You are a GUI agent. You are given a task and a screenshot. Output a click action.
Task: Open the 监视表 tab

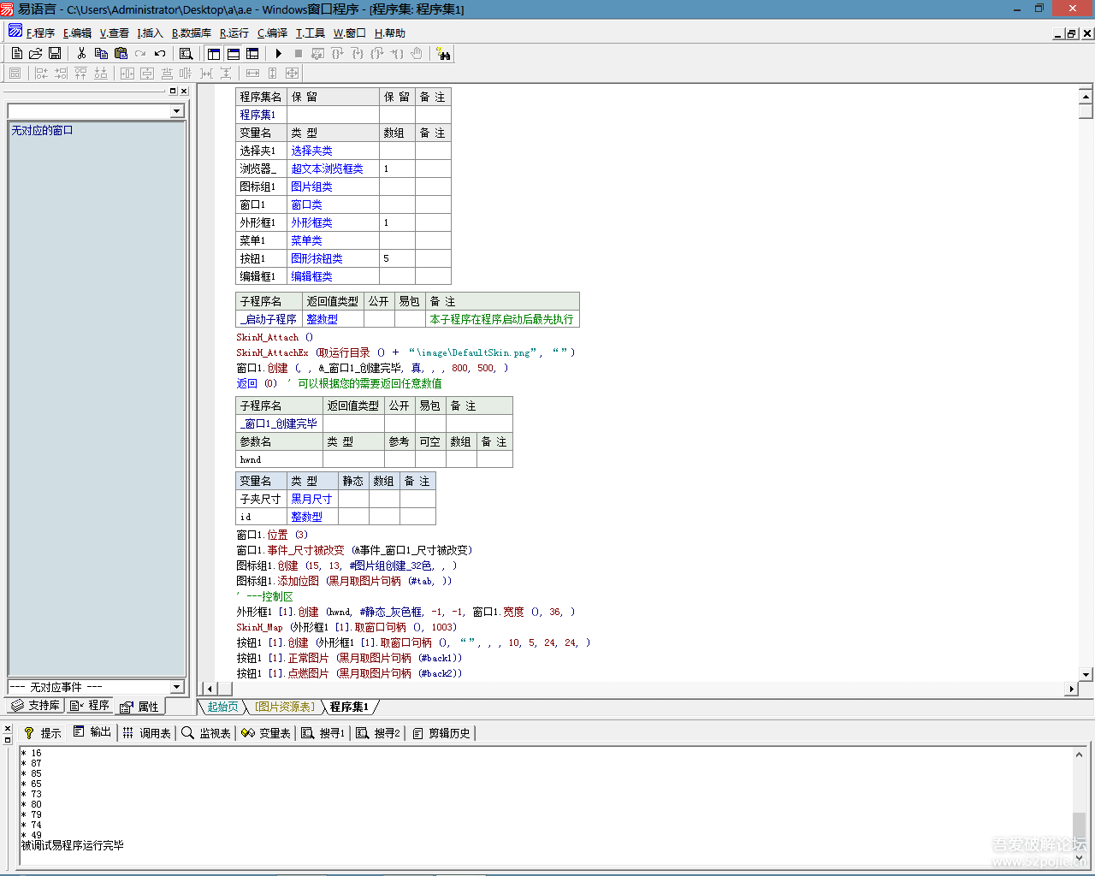(206, 733)
